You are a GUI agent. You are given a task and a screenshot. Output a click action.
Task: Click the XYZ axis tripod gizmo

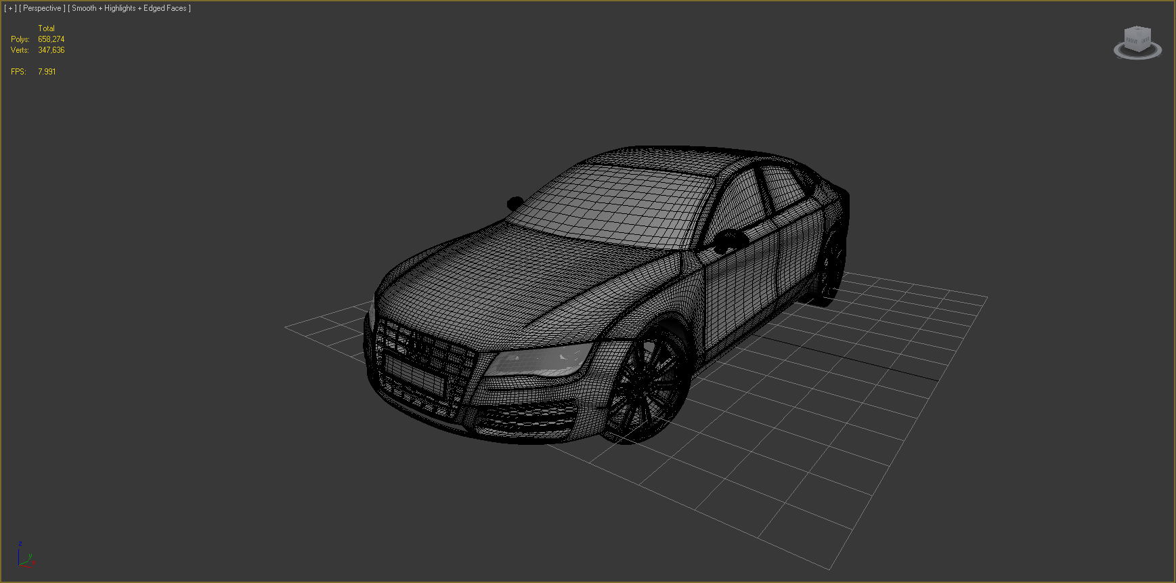tap(25, 555)
